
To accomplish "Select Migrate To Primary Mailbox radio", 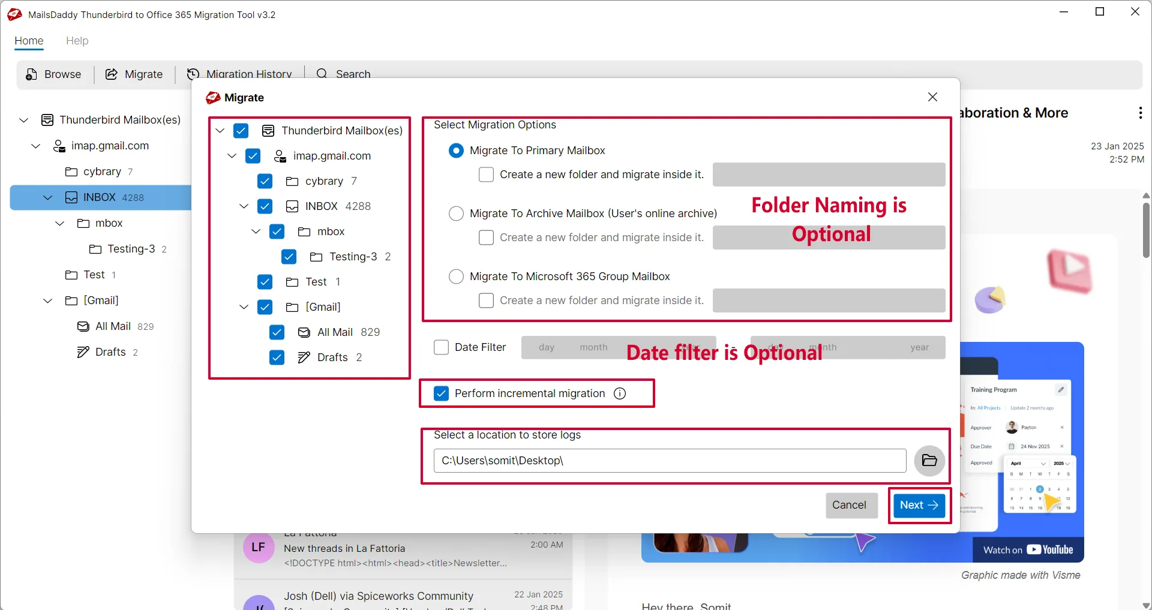I will 457,151.
